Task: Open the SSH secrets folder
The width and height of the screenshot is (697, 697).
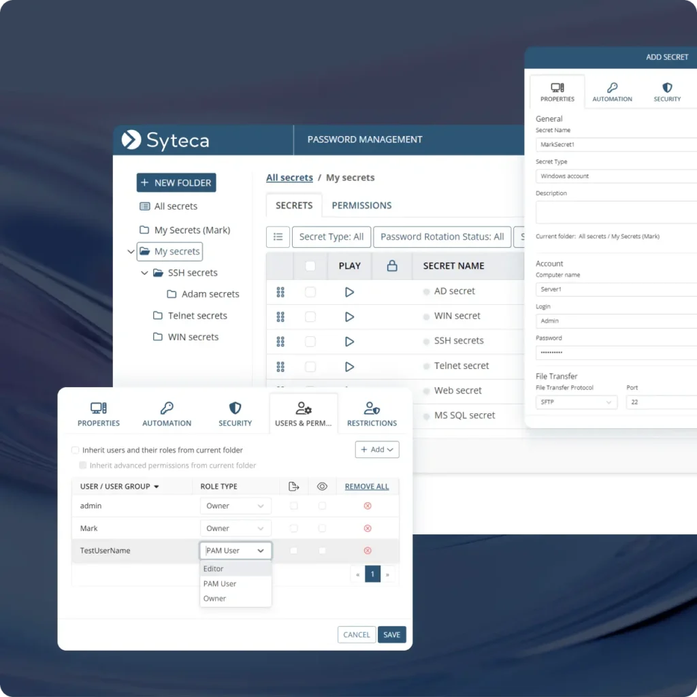Action: click(185, 272)
